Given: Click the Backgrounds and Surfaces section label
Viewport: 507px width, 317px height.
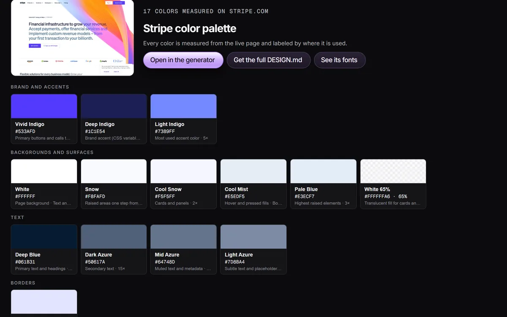Looking at the screenshot, I should 52,152.
